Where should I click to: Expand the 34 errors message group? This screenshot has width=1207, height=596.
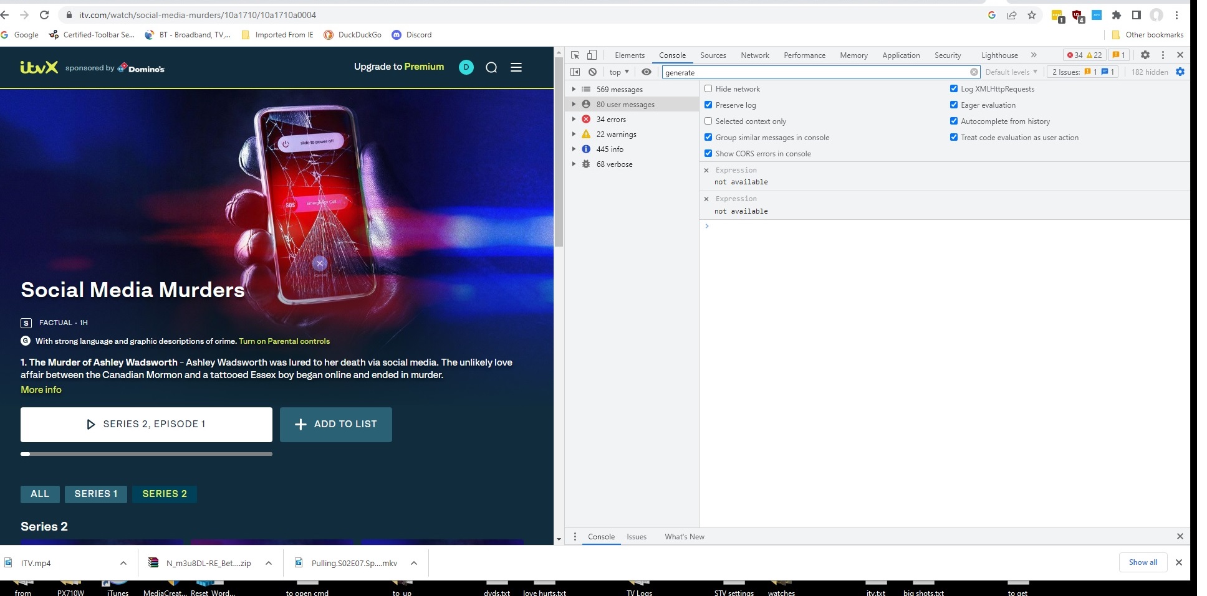click(574, 120)
